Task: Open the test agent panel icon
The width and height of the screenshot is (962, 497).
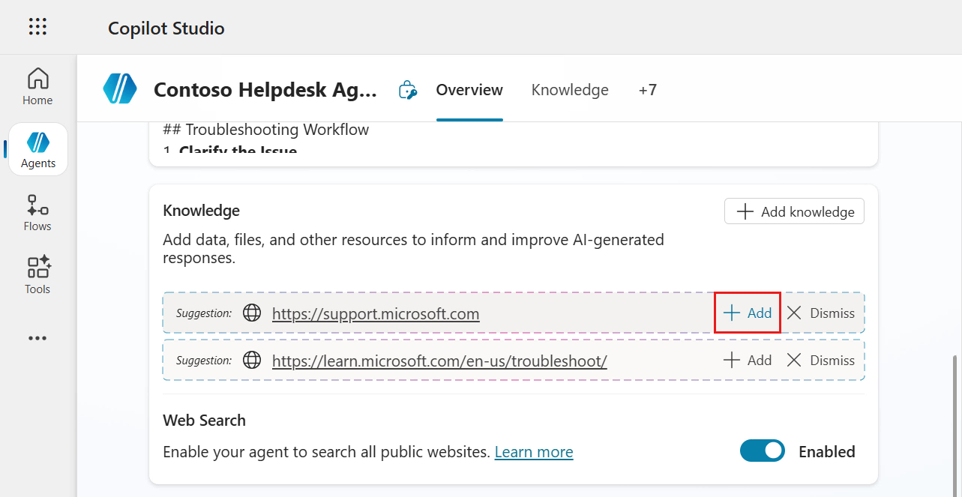Action: [407, 89]
